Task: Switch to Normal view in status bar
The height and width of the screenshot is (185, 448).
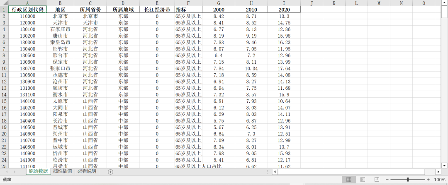Action: click(349, 180)
